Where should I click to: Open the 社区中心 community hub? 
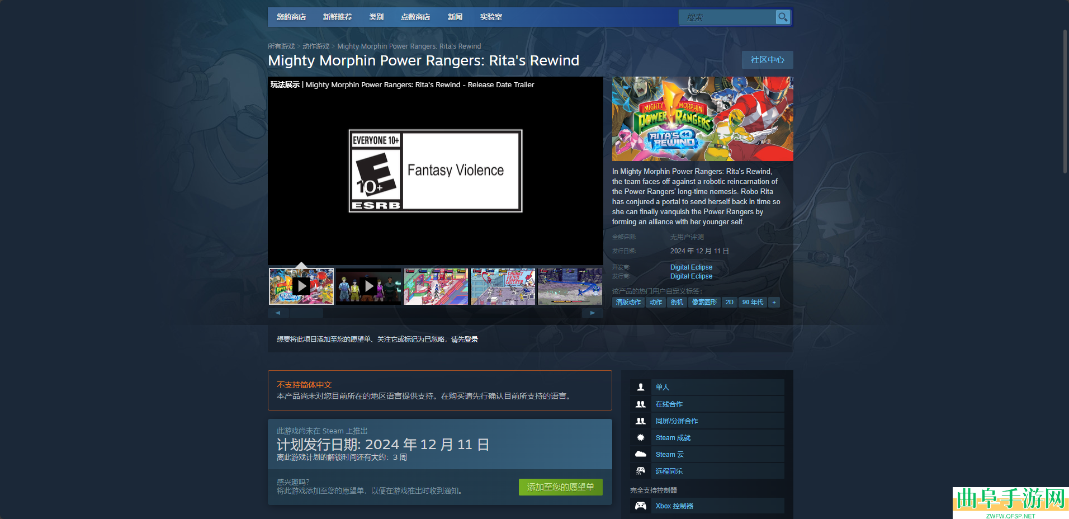coord(768,60)
